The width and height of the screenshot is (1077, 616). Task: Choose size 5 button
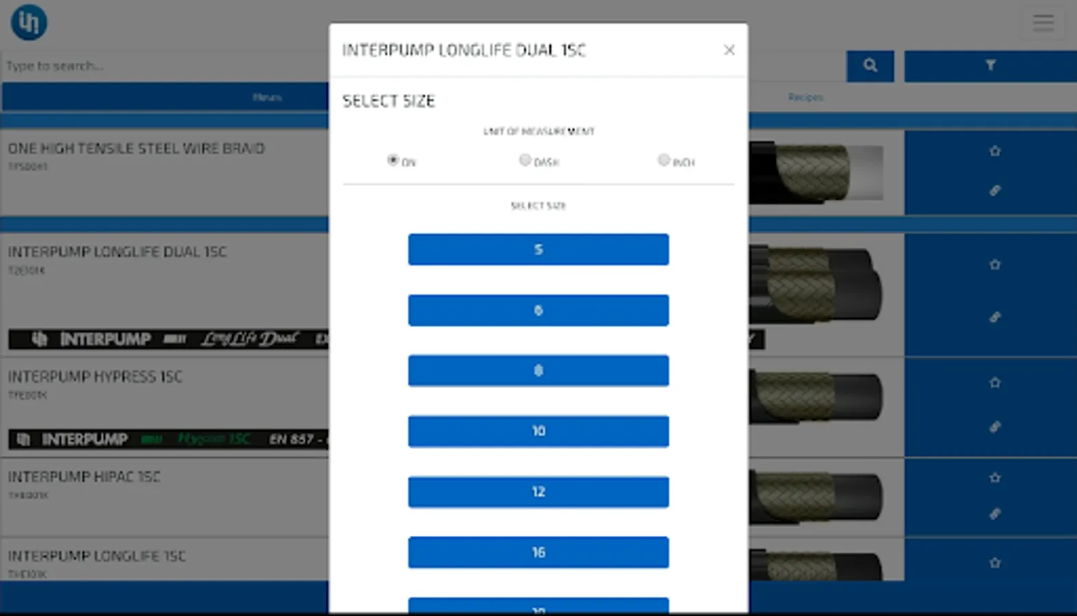538,250
